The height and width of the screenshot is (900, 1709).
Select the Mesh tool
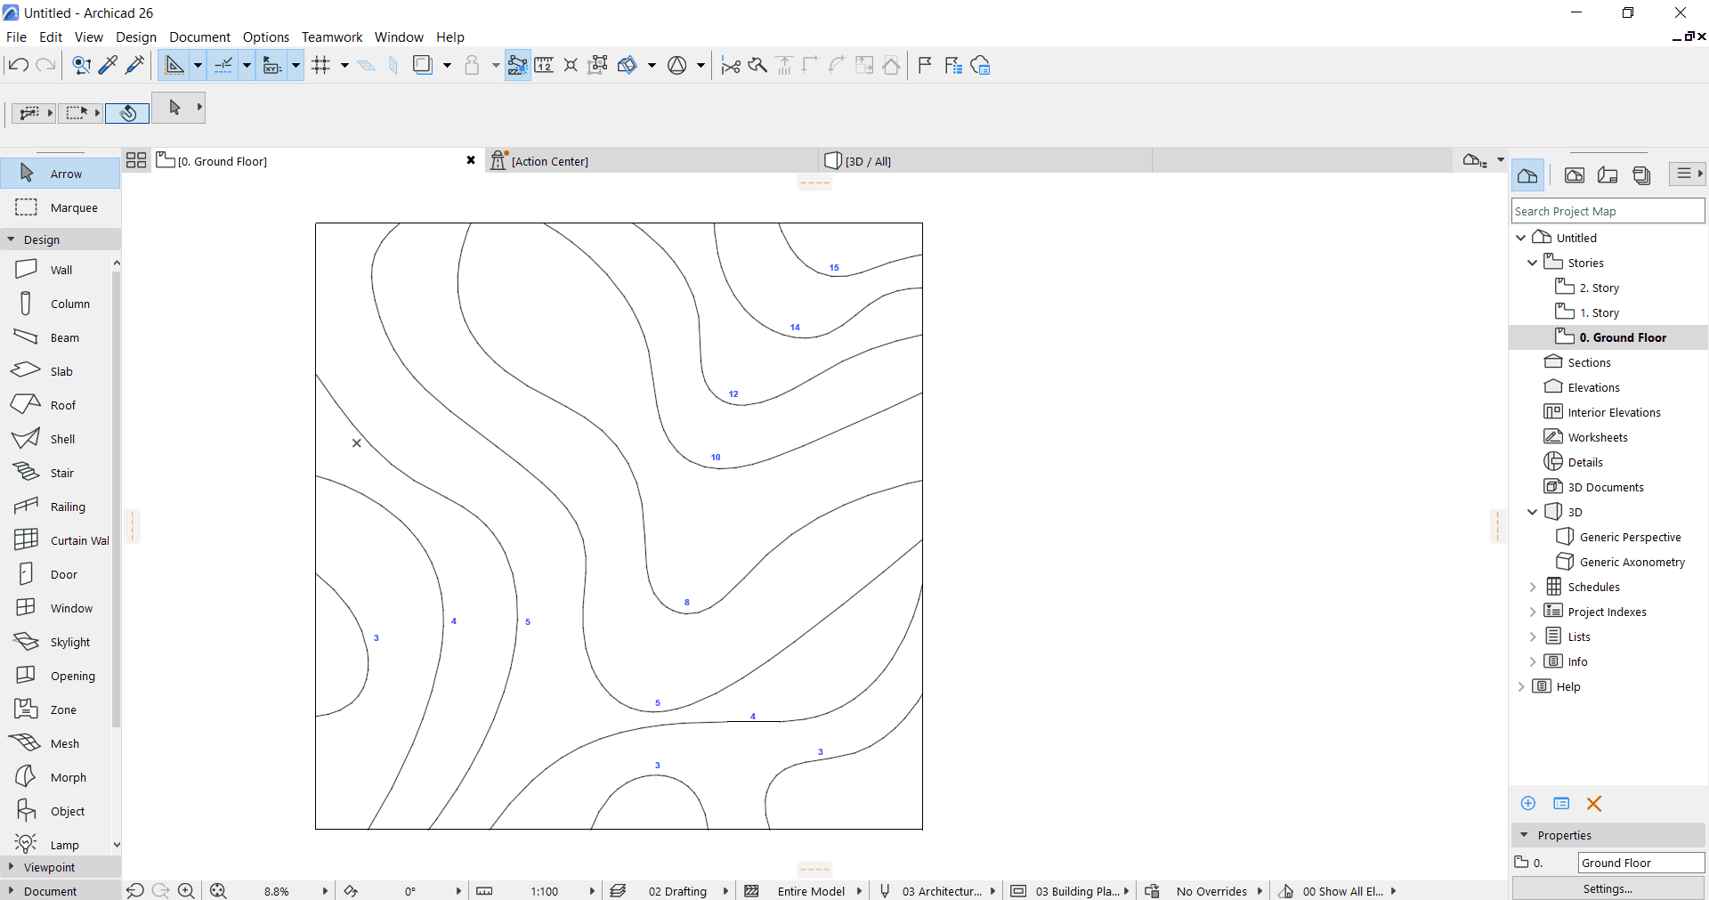point(64,743)
